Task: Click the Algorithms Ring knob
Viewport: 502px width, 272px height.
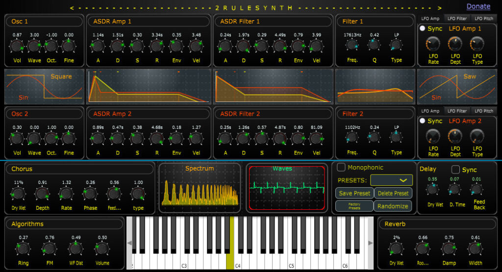Action: [23, 249]
